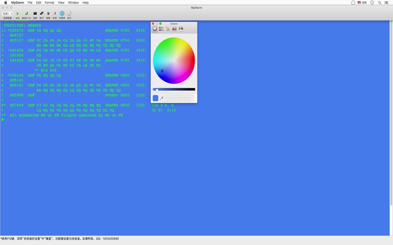The width and height of the screenshot is (393, 245).
Task: Pick a color with the eyedropper tool
Action: [161, 98]
